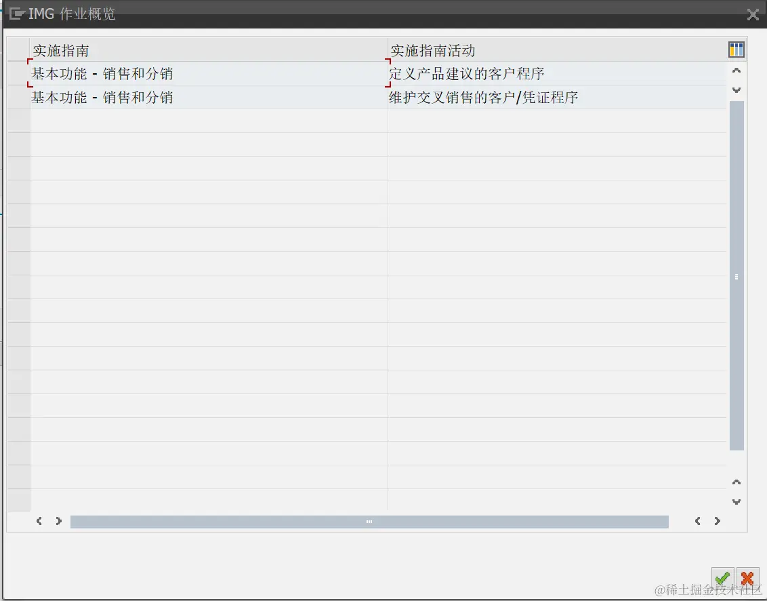Click the top scroll-down arrow under the layout icon
This screenshot has height=601, width=767.
(x=737, y=90)
